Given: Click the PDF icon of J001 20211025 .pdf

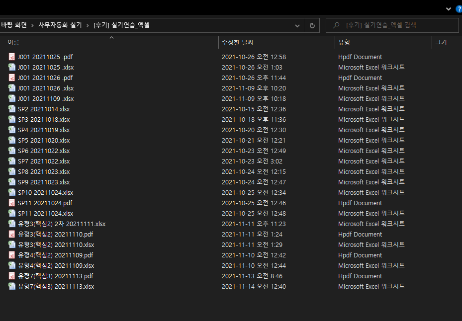Looking at the screenshot, I should 12,57.
